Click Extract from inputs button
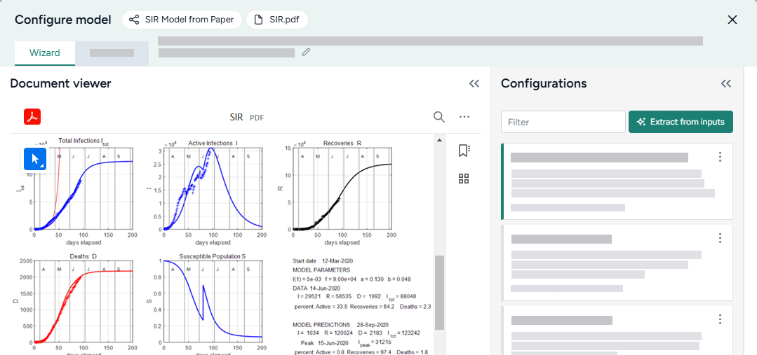Image resolution: width=757 pixels, height=355 pixels. (681, 122)
